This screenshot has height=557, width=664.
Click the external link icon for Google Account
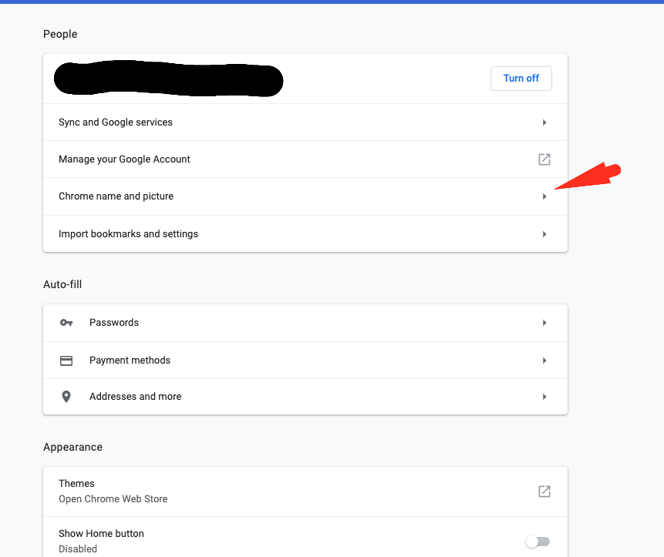pyautogui.click(x=544, y=159)
